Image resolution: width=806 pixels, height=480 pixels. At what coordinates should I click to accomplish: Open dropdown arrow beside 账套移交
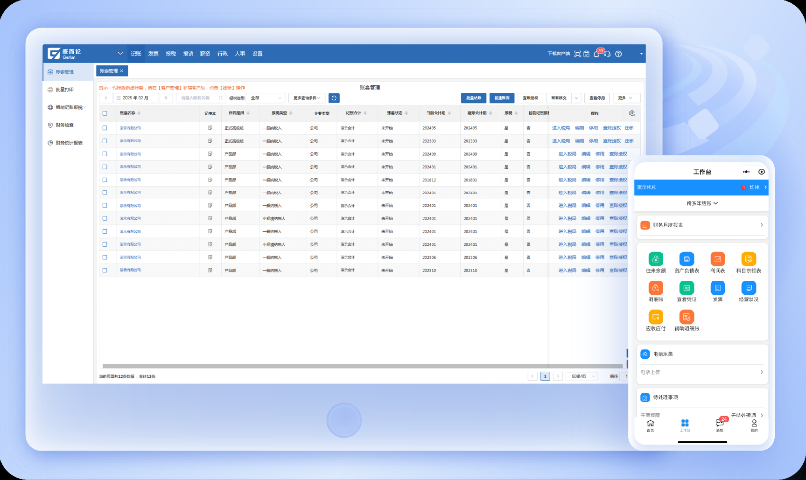(x=576, y=98)
